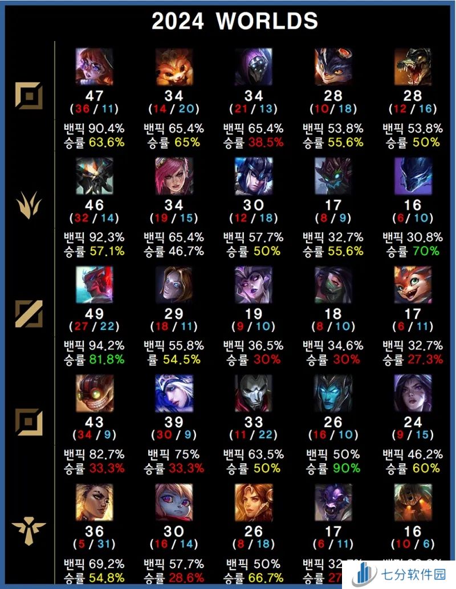Click the 2024 WORLDS title
Screen dimensions: 456x589
235,21
